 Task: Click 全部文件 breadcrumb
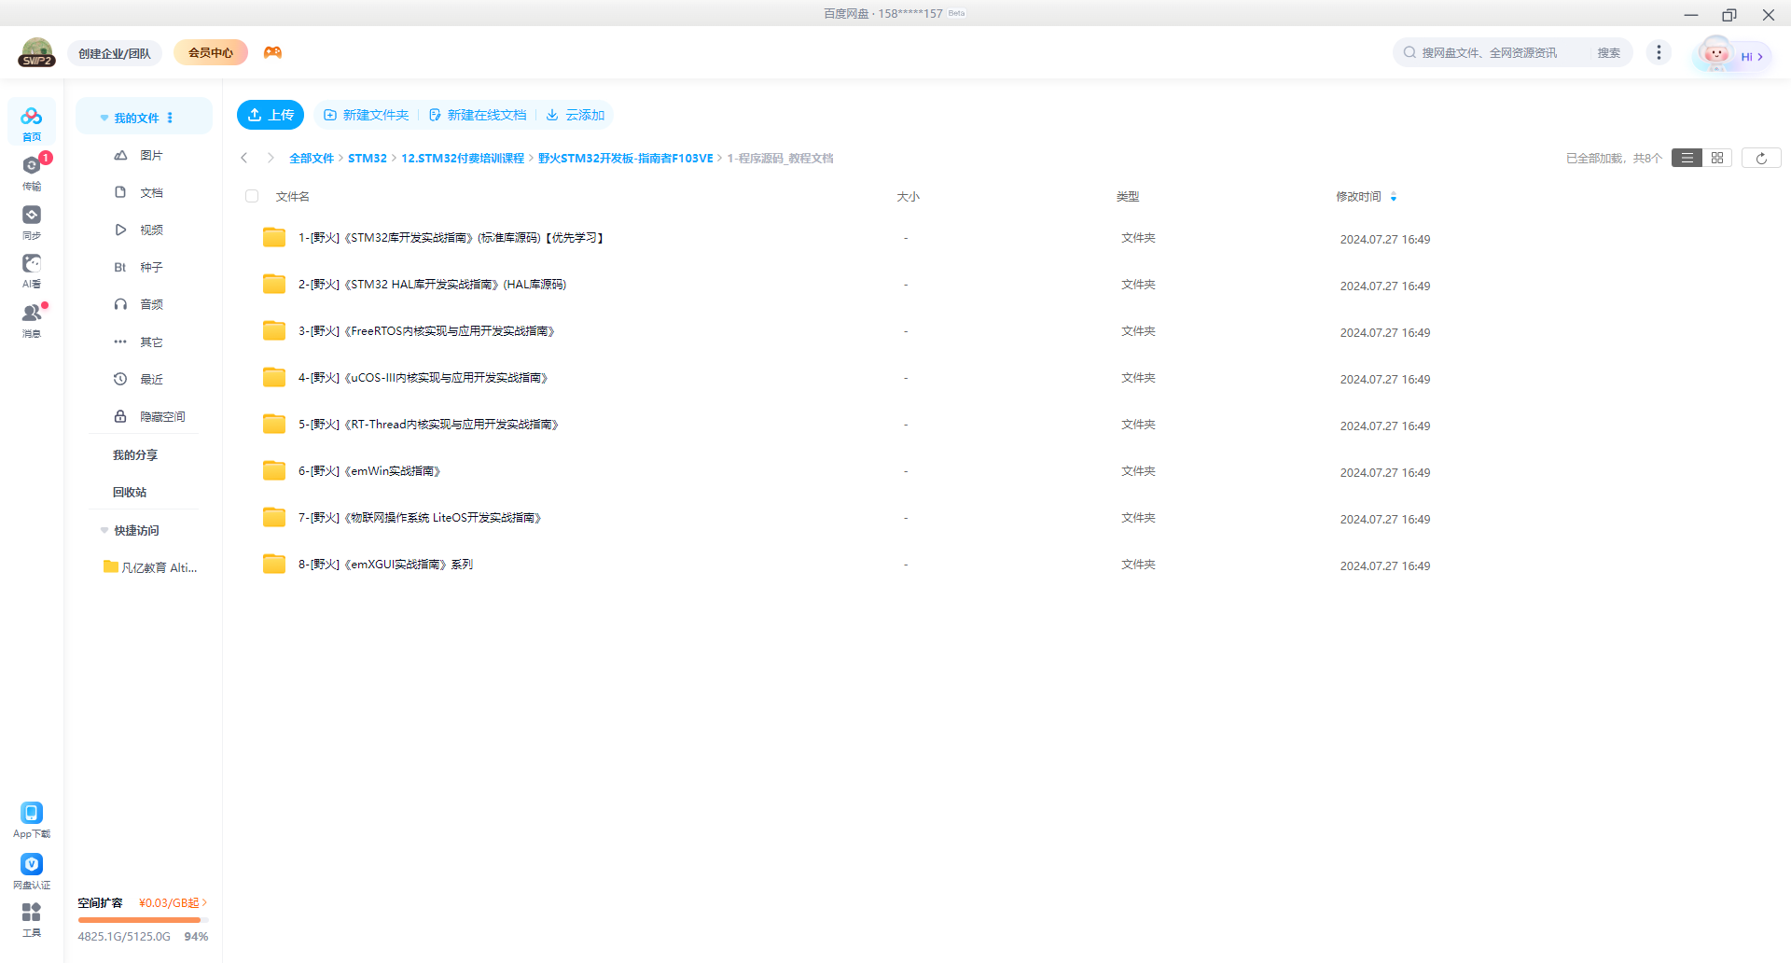(312, 158)
